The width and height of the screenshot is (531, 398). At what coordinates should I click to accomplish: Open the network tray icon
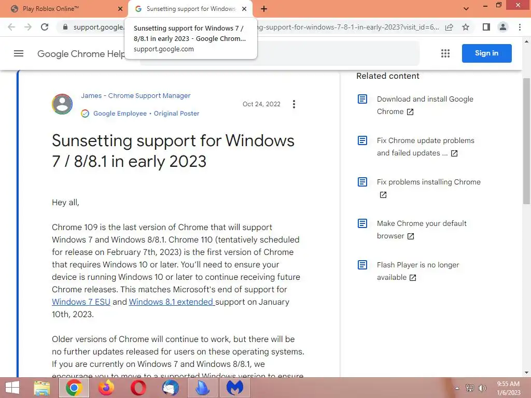pyautogui.click(x=470, y=388)
